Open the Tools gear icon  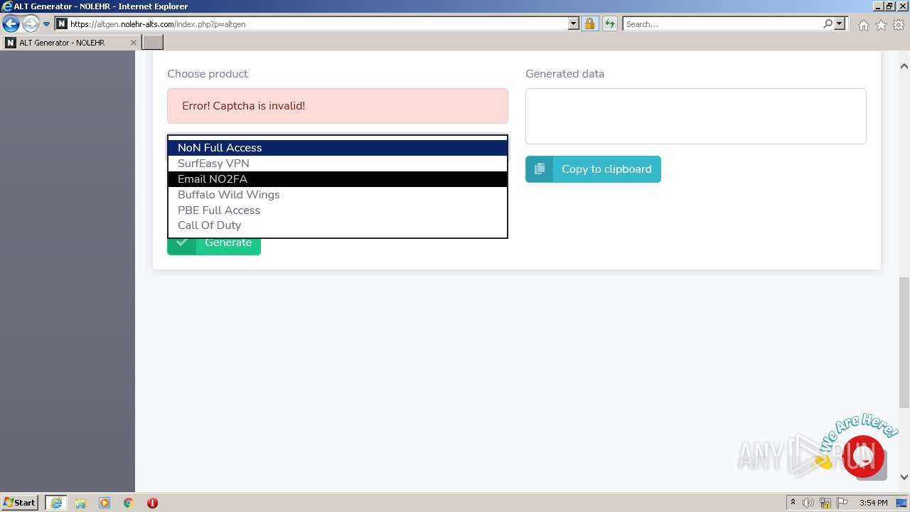[x=899, y=25]
